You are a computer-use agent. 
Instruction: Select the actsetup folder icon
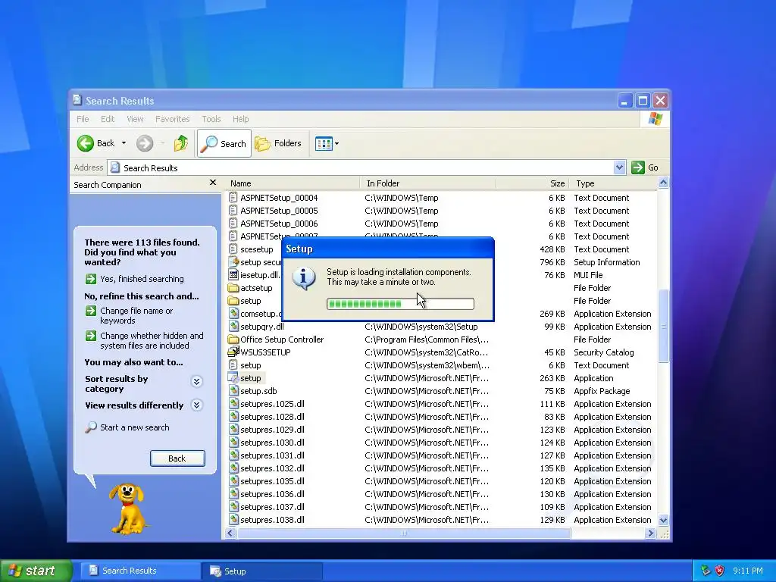pyautogui.click(x=233, y=287)
